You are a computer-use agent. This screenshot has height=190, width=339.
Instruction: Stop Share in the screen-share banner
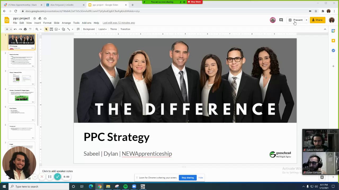click(x=195, y=2)
